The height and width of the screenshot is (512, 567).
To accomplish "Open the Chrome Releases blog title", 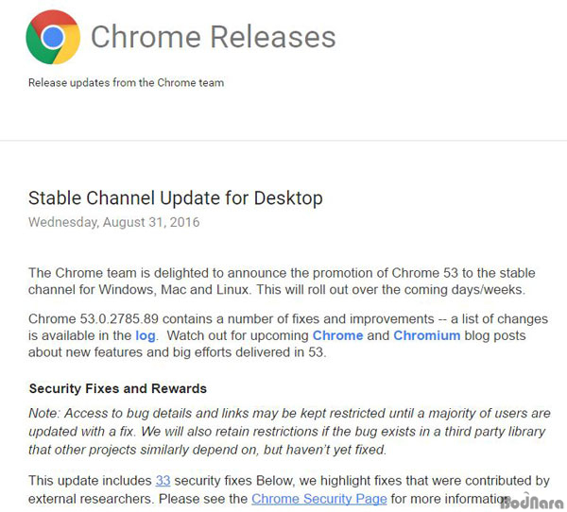I will tap(214, 37).
